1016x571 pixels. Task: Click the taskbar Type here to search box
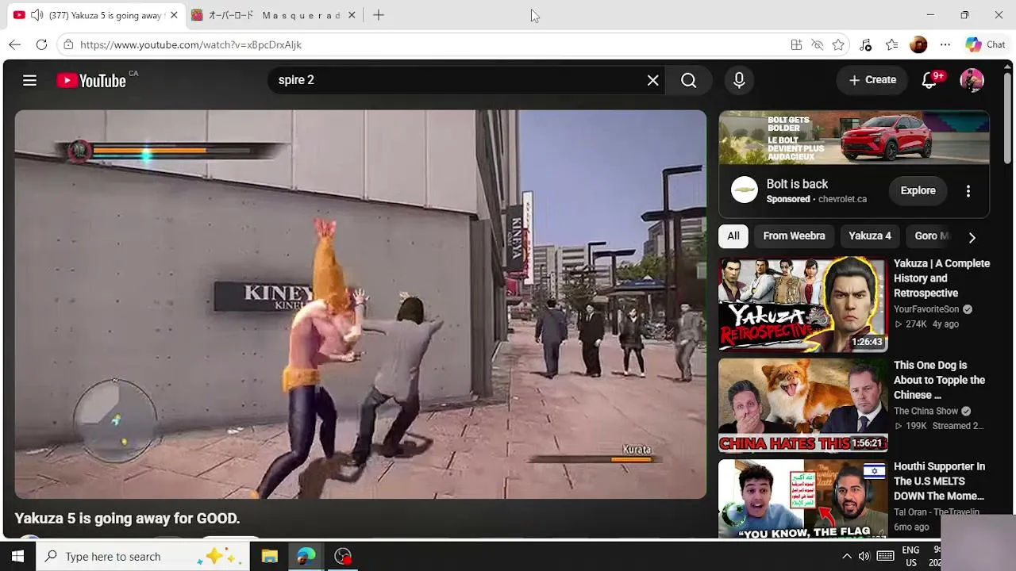click(x=143, y=556)
